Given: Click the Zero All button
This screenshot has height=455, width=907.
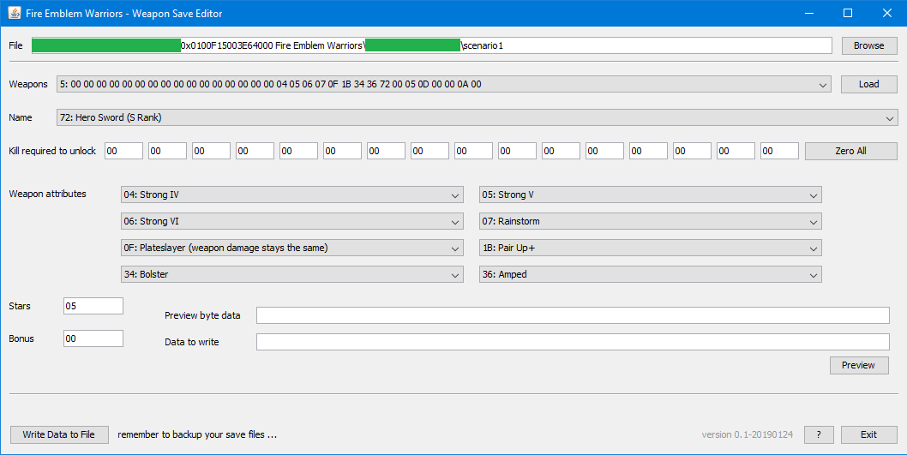Looking at the screenshot, I should [850, 151].
